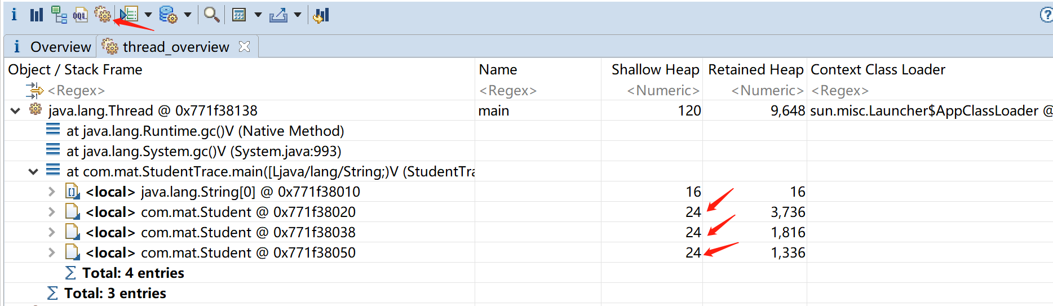Click the magnifier Find Object icon
The height and width of the screenshot is (306, 1053).
(212, 15)
